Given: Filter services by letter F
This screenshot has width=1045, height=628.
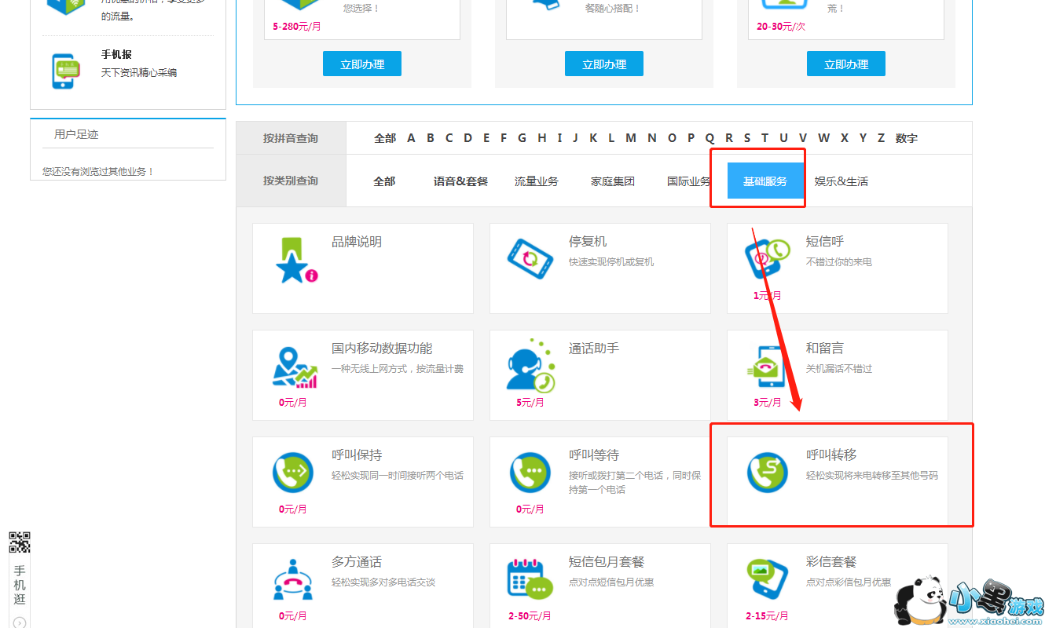Looking at the screenshot, I should point(504,138).
